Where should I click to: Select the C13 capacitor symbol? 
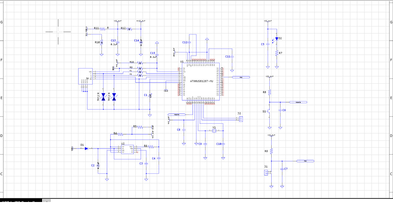[x=118, y=42]
